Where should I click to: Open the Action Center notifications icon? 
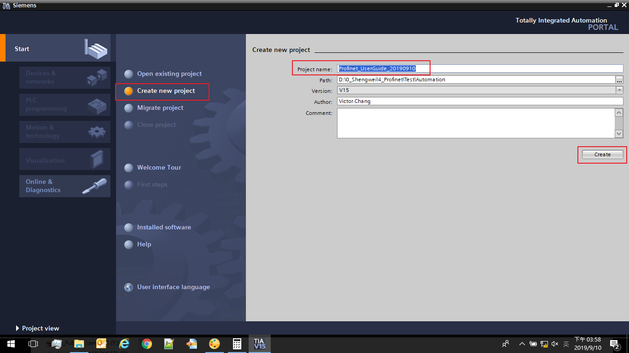click(615, 344)
